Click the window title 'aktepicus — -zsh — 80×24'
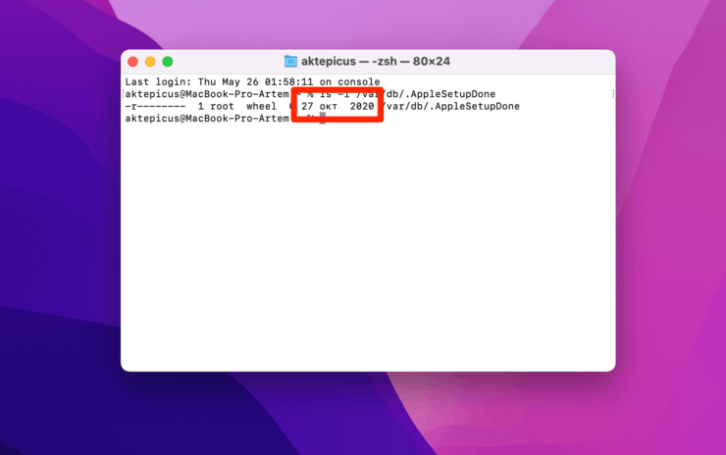 pyautogui.click(x=376, y=61)
